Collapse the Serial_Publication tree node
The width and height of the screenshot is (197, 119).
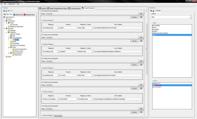point(9,38)
